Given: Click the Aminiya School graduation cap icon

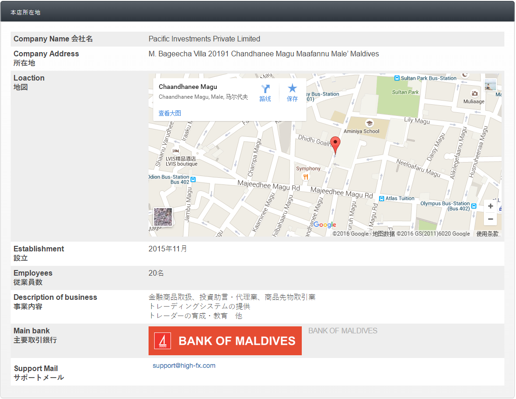Looking at the screenshot, I should pyautogui.click(x=369, y=123).
